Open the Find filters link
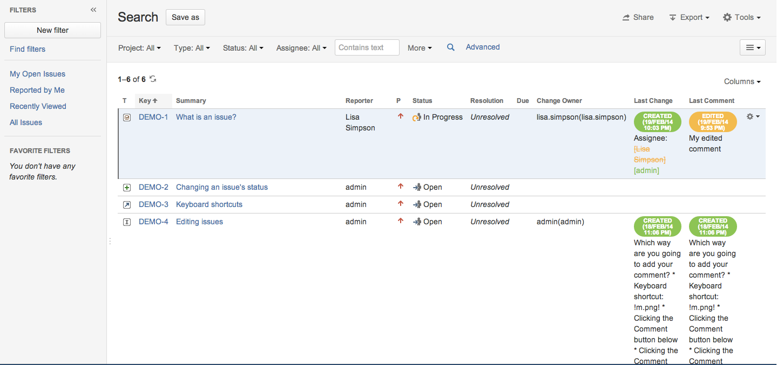This screenshot has width=777, height=365. (x=28, y=49)
